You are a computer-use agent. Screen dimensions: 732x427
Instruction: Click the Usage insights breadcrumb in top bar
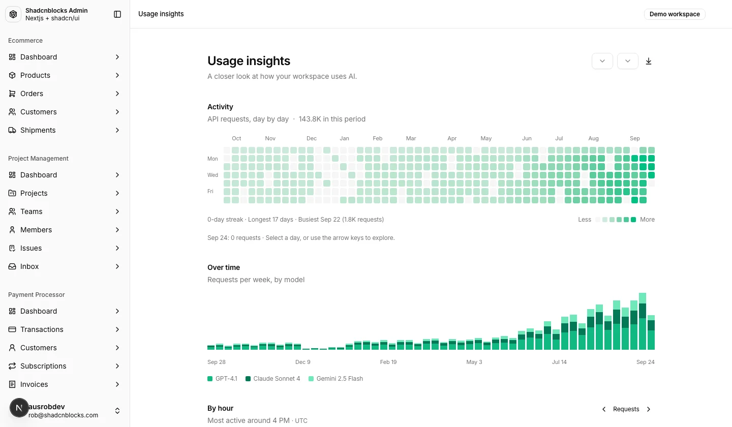pyautogui.click(x=161, y=14)
